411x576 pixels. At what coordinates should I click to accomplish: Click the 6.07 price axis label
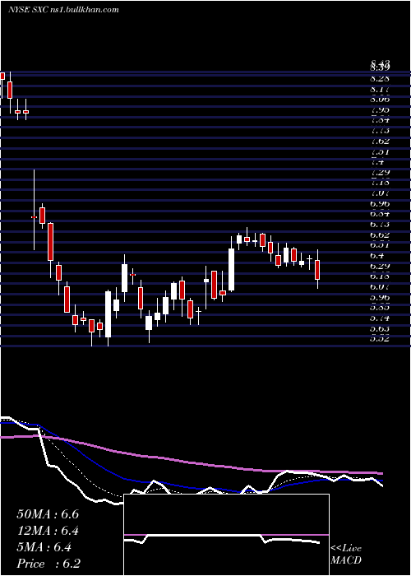click(x=380, y=287)
